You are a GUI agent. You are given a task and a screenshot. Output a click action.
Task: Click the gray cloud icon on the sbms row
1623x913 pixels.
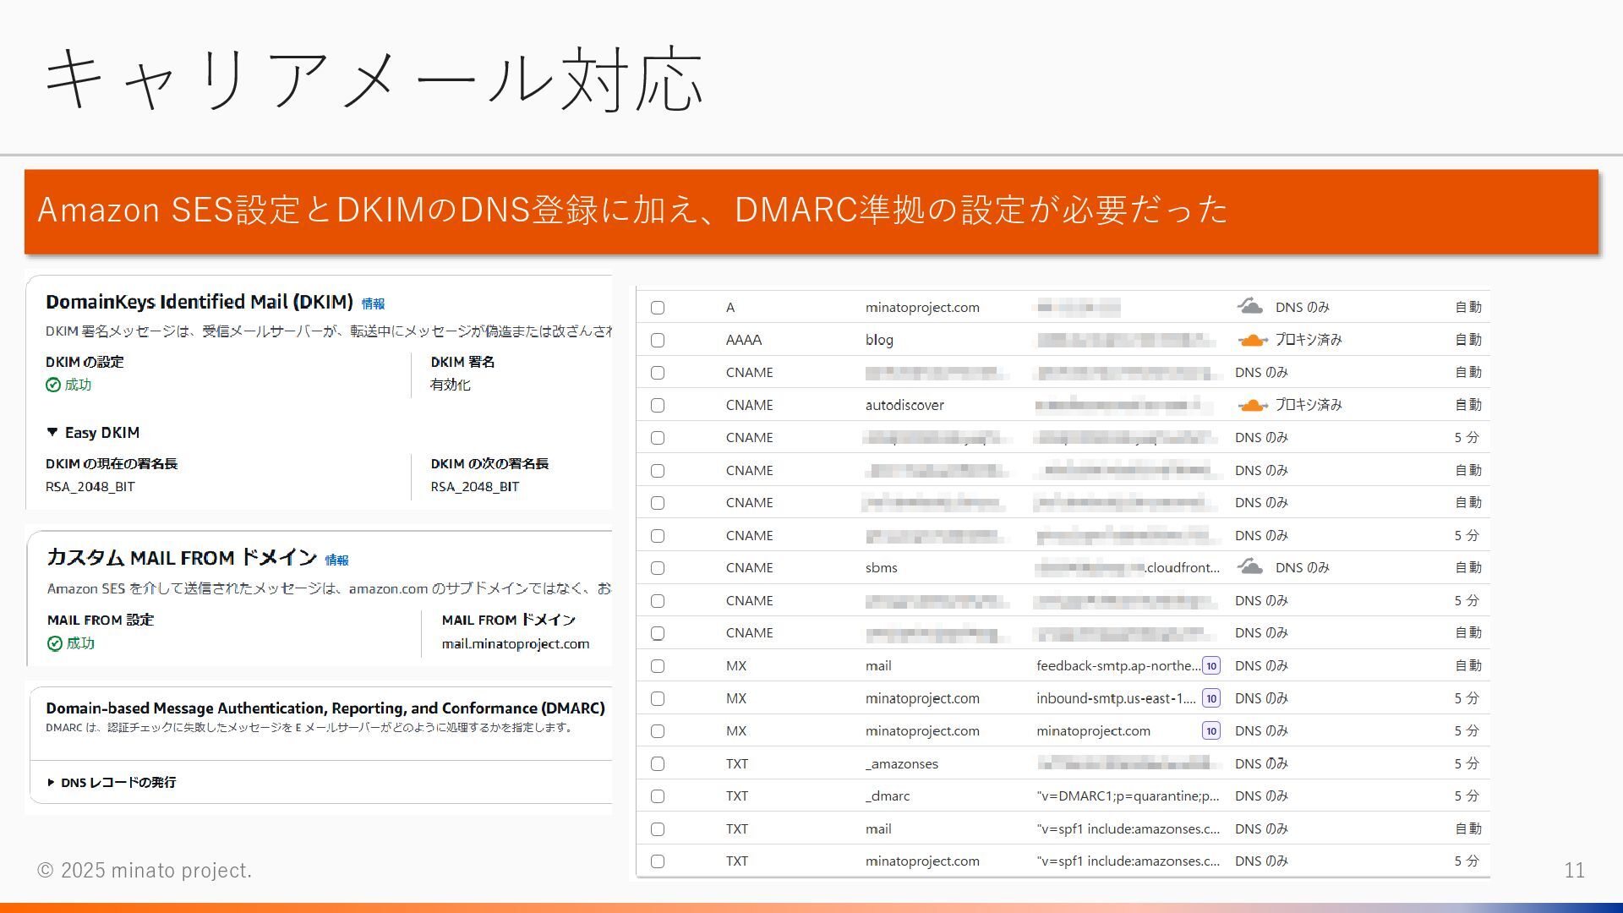point(1249,567)
